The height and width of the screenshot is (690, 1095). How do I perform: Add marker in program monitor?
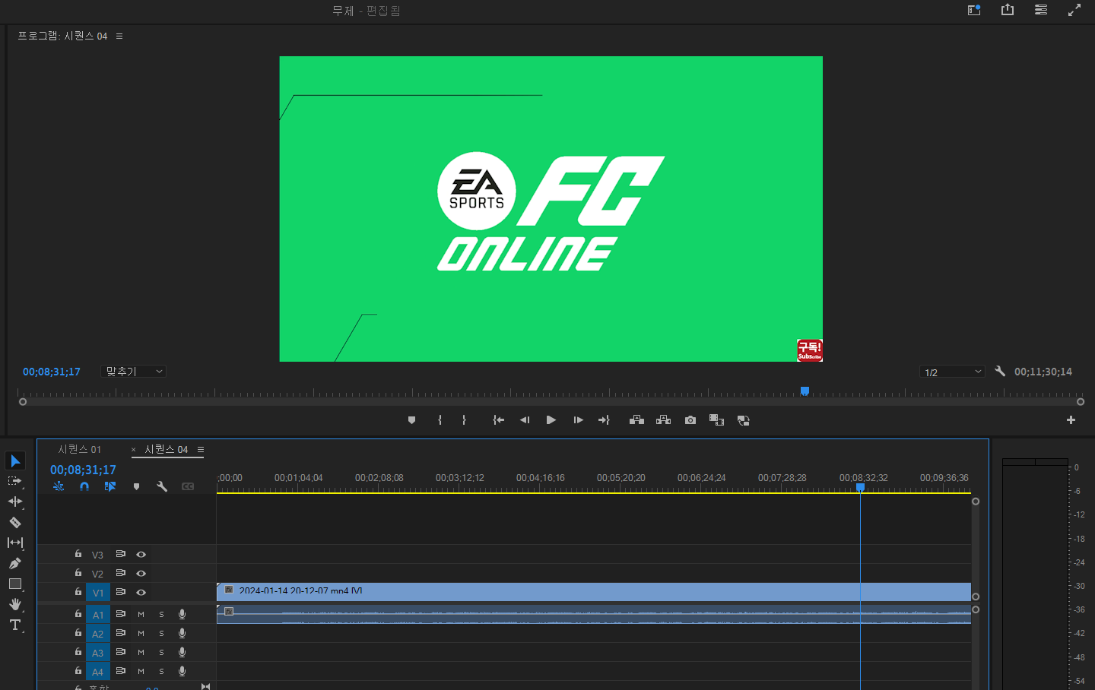[412, 420]
